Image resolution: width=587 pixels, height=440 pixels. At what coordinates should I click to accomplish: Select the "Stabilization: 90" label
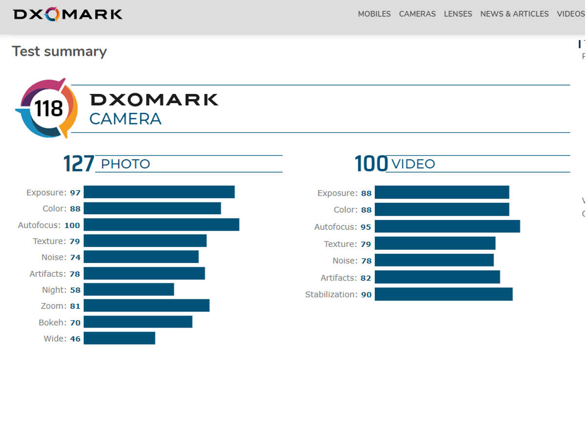[339, 294]
